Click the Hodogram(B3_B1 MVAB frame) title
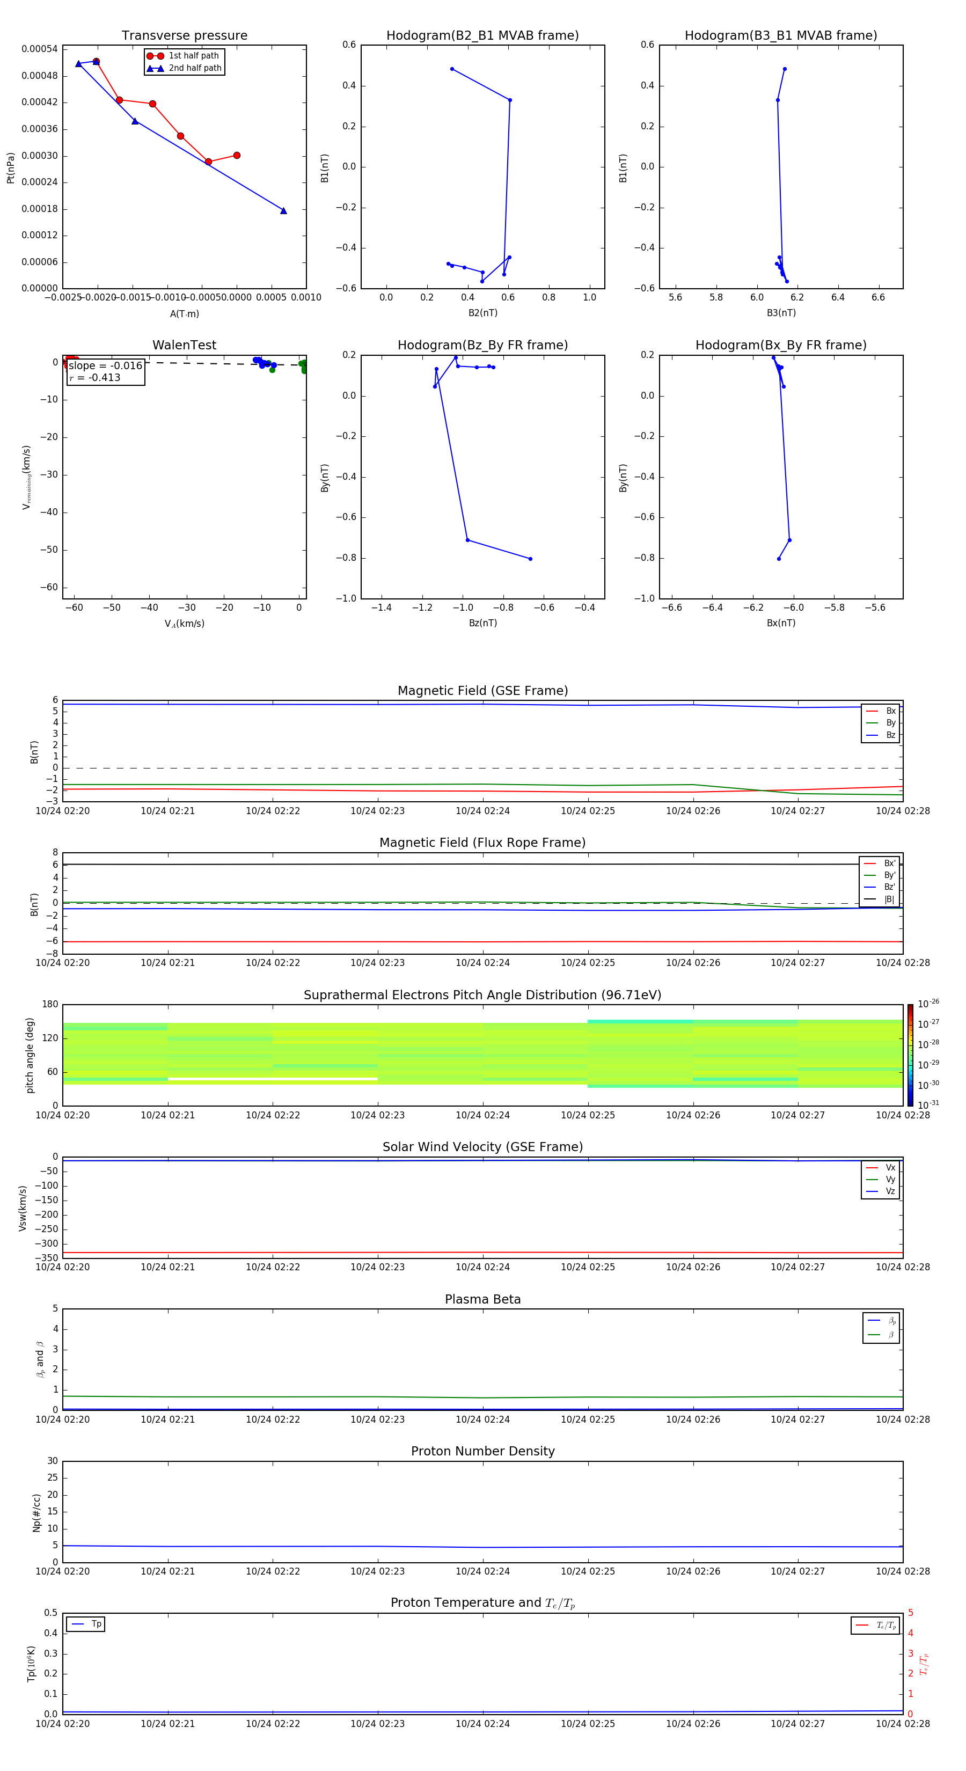966x1771 pixels. [x=781, y=35]
